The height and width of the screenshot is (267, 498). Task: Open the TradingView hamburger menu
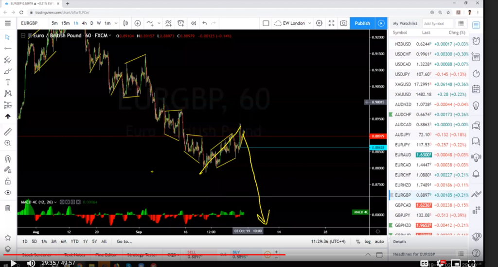[8, 23]
